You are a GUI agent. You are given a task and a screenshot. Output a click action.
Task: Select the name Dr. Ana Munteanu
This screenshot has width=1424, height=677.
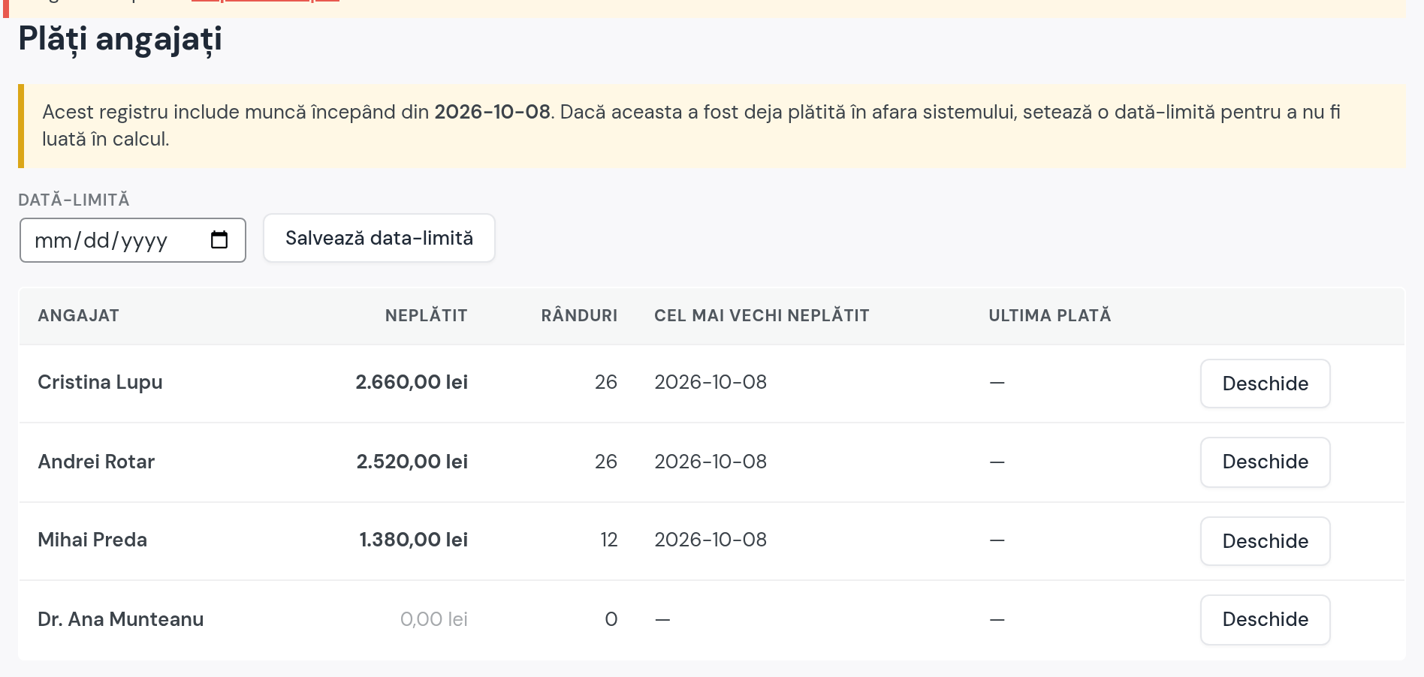[121, 619]
